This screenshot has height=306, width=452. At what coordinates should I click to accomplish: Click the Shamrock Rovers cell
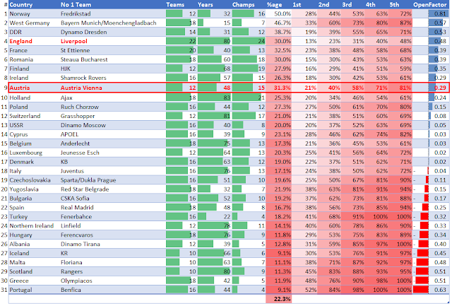83,78
